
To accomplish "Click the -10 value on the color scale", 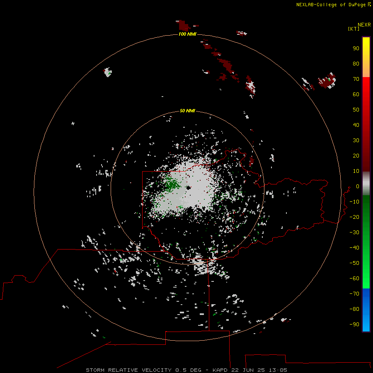I will 354,202.
